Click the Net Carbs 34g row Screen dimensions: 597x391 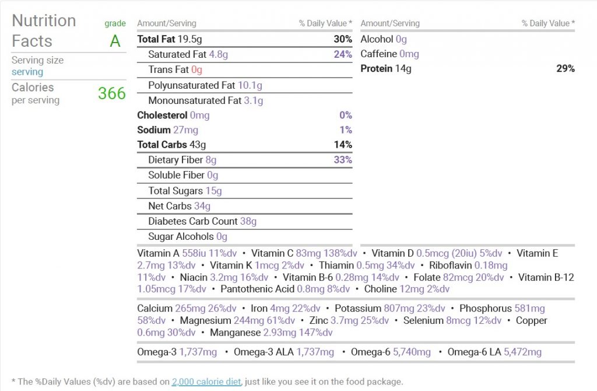[244, 206]
